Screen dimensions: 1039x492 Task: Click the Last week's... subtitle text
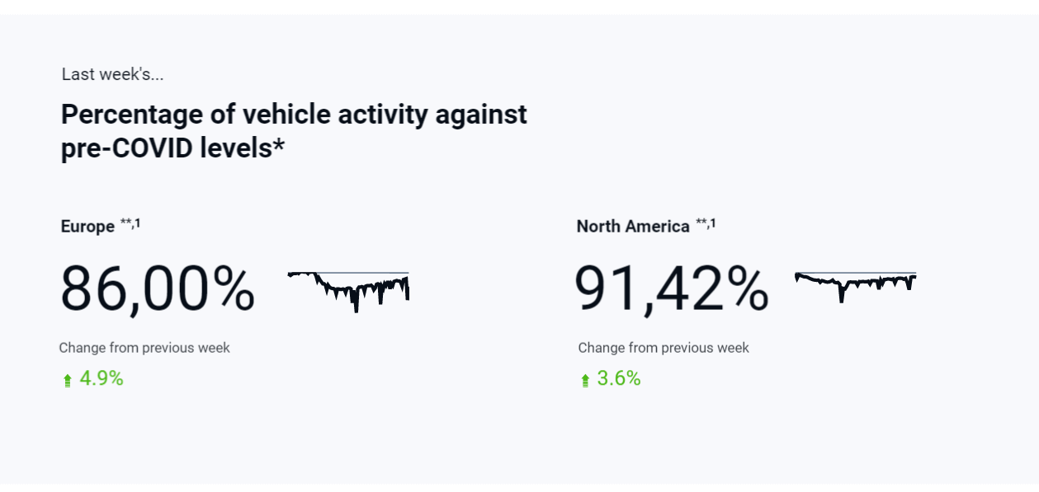click(x=112, y=74)
